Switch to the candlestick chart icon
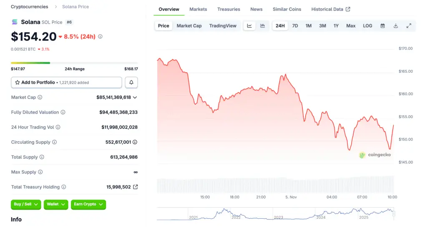 click(x=263, y=26)
